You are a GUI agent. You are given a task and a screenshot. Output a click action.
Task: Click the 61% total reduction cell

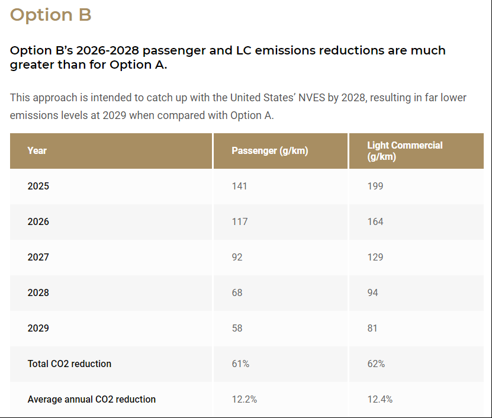[240, 364]
